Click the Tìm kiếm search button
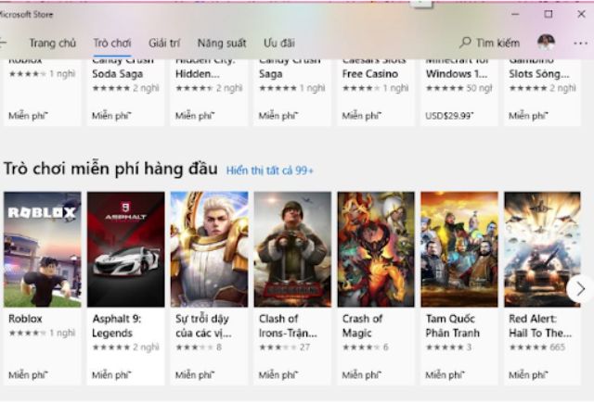Screen dimensions: 594x404 pos(489,44)
